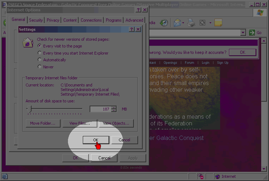Select 'Every time you start Internet Explorer'
The image size is (269, 181).
[x=40, y=53]
